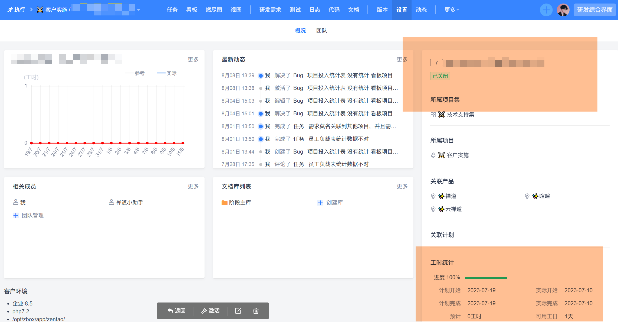Open the 看板 menu
Screen dimensions: 618x322
click(192, 10)
